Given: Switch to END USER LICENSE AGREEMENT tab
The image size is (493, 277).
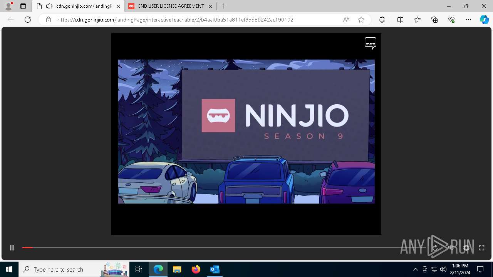Looking at the screenshot, I should [x=171, y=6].
